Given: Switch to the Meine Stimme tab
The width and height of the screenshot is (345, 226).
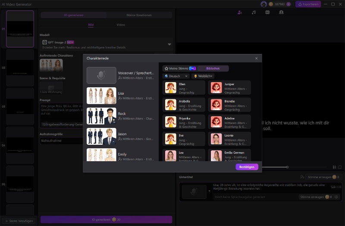Looking at the screenshot, I should coord(180,69).
